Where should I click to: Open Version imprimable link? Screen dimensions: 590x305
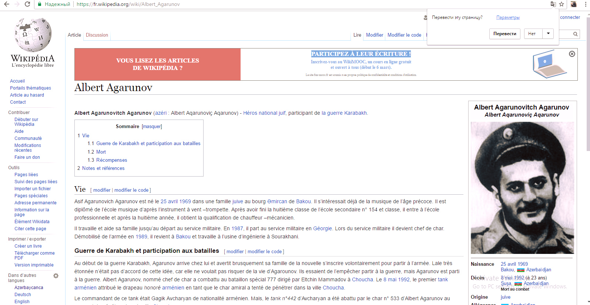34,265
